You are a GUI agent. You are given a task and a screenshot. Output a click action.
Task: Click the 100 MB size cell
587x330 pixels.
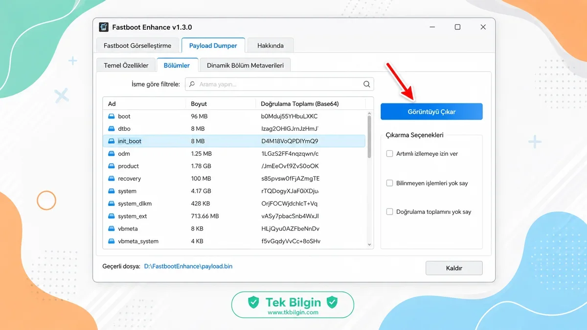pyautogui.click(x=201, y=179)
